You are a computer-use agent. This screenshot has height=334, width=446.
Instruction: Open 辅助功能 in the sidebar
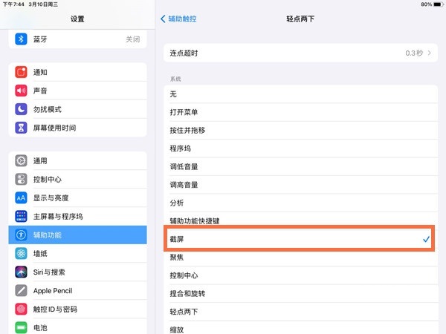point(78,235)
